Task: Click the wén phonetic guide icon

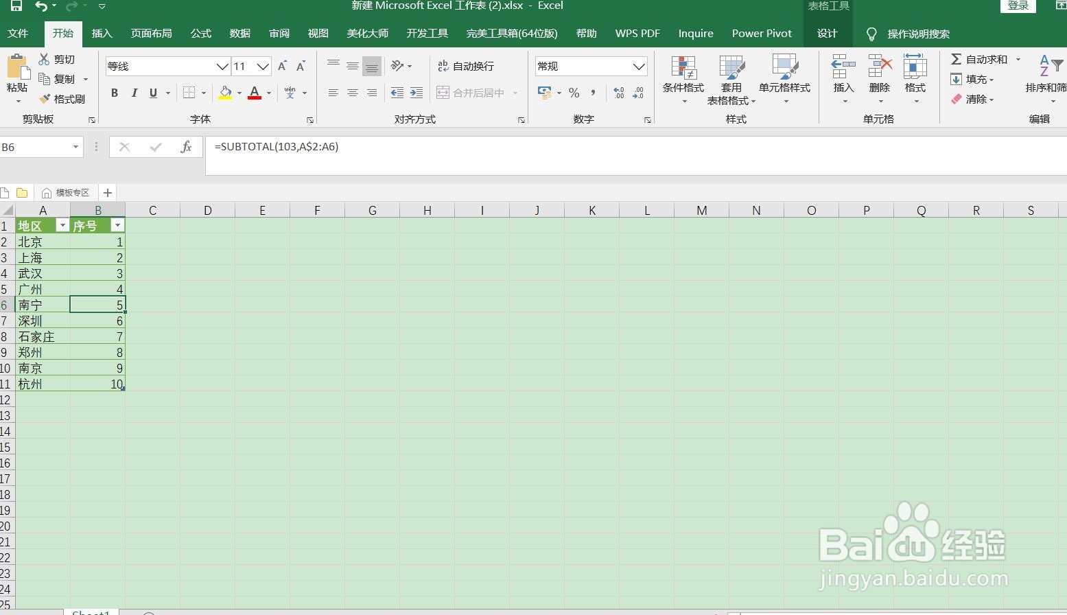Action: [x=290, y=93]
